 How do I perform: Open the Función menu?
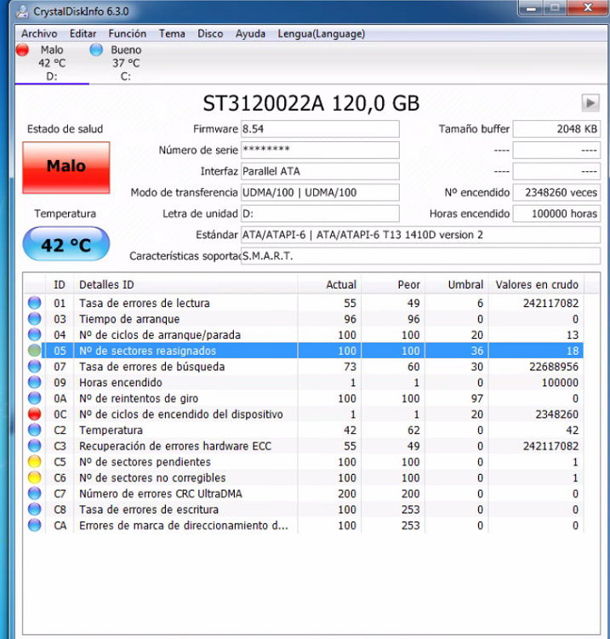click(x=127, y=34)
